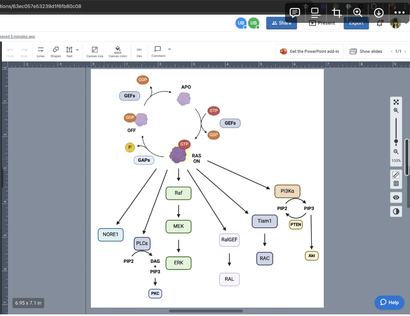Click the fit-to-screen icon
Viewport: 410px width, 316px height.
click(396, 102)
